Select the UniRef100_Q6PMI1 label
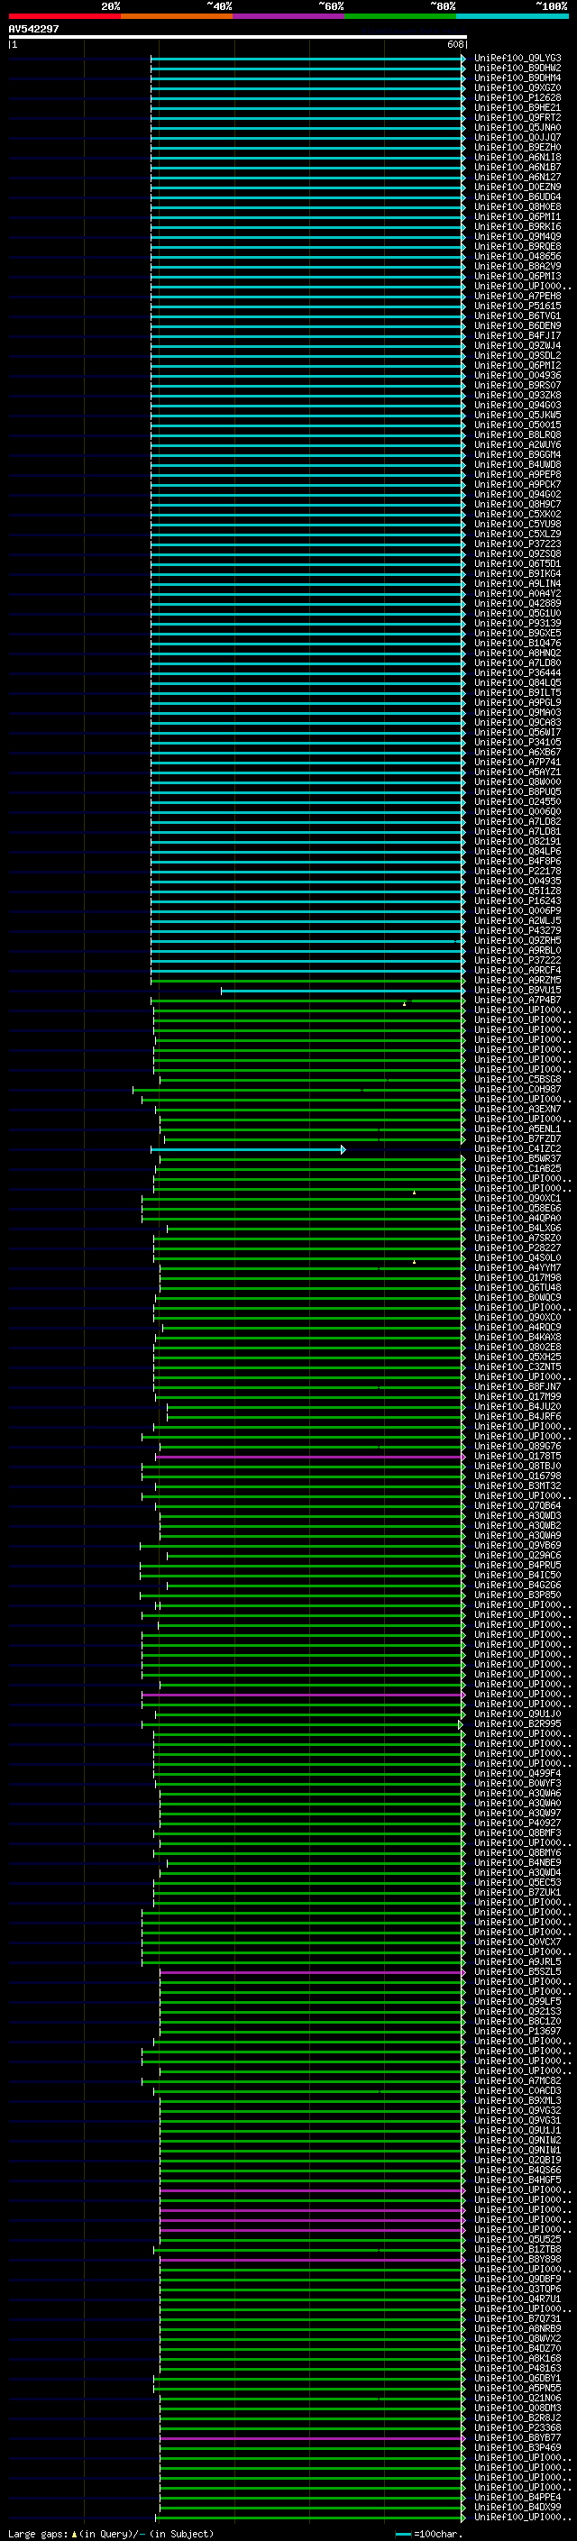The image size is (577, 2541). [517, 217]
